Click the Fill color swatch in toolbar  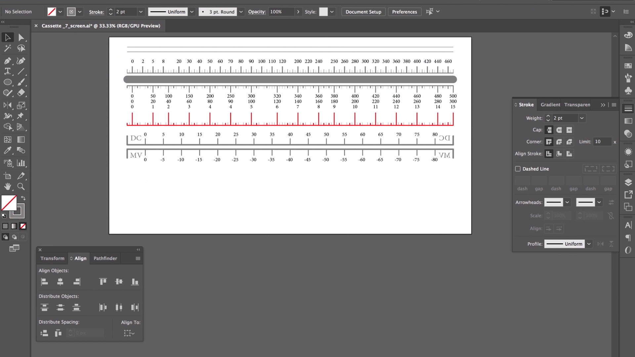tap(9, 203)
